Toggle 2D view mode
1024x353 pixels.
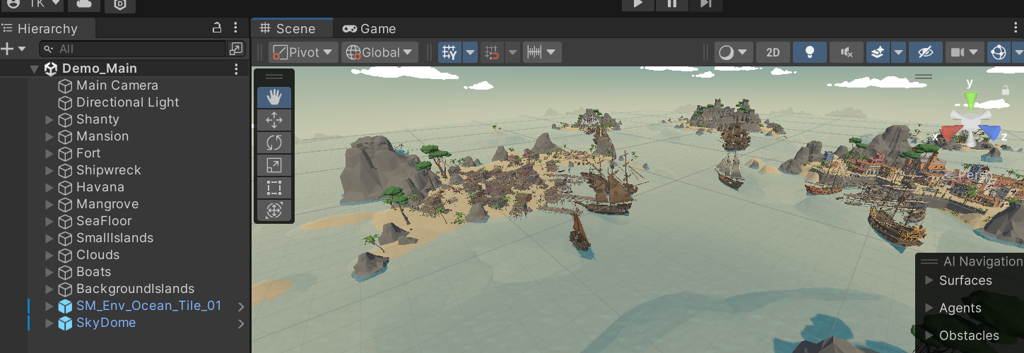pyautogui.click(x=773, y=52)
